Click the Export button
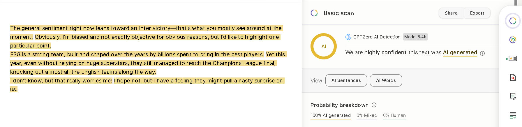 pyautogui.click(x=477, y=13)
